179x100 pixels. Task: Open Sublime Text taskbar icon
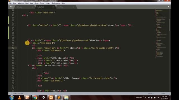(x=59, y=97)
